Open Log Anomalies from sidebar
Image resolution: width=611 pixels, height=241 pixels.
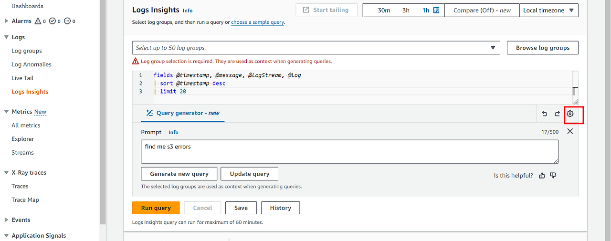click(x=32, y=64)
